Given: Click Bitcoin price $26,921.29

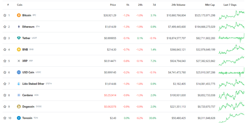Looking at the screenshot, I should click(x=110, y=16).
